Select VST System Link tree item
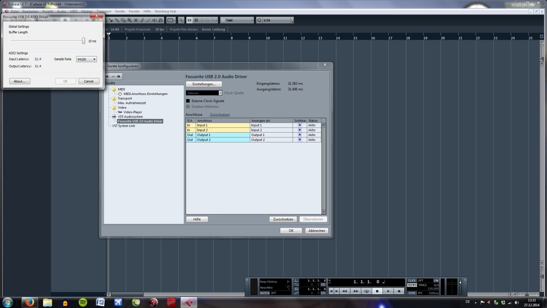Screen dimensions: 547x308 (124, 126)
